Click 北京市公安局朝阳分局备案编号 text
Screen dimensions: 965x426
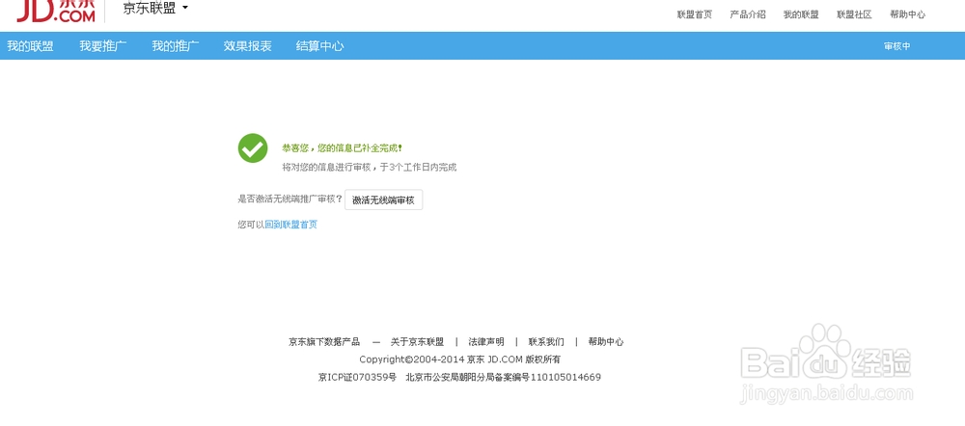click(504, 378)
